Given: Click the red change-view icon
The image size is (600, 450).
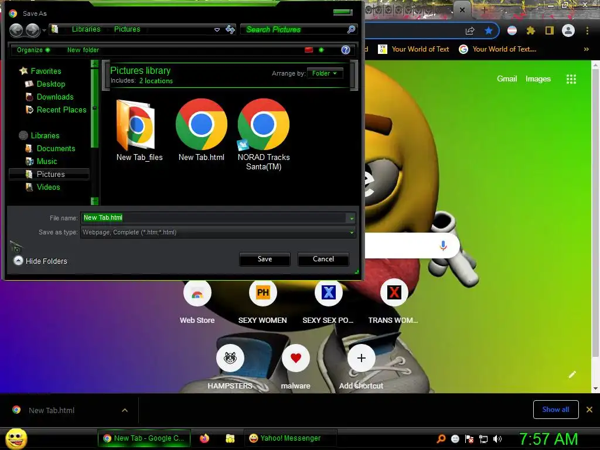Looking at the screenshot, I should point(309,50).
